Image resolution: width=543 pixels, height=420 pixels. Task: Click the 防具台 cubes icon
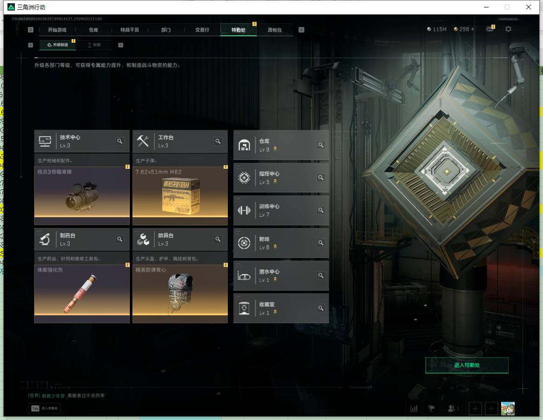pyautogui.click(x=143, y=239)
